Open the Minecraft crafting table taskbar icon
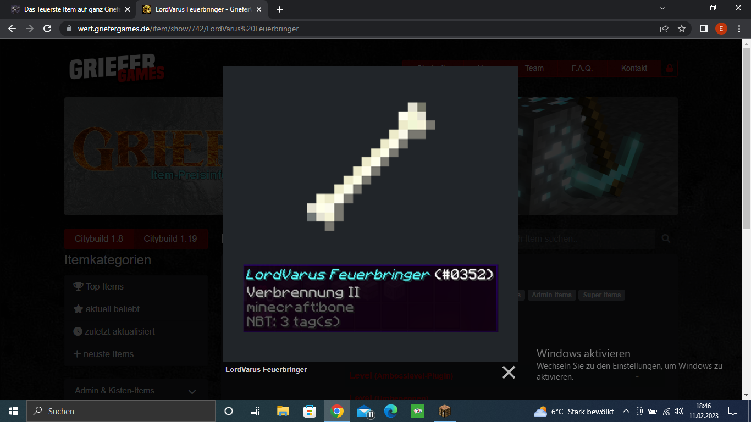The height and width of the screenshot is (422, 751). point(445,411)
